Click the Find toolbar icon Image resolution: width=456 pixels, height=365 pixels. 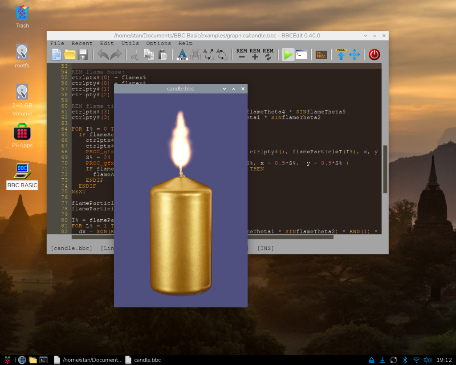(182, 54)
